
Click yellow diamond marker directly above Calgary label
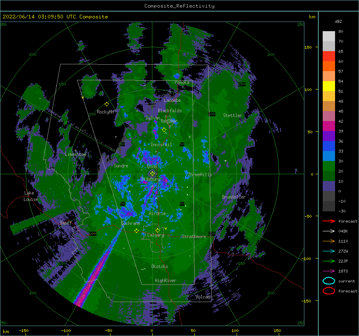tap(158, 230)
